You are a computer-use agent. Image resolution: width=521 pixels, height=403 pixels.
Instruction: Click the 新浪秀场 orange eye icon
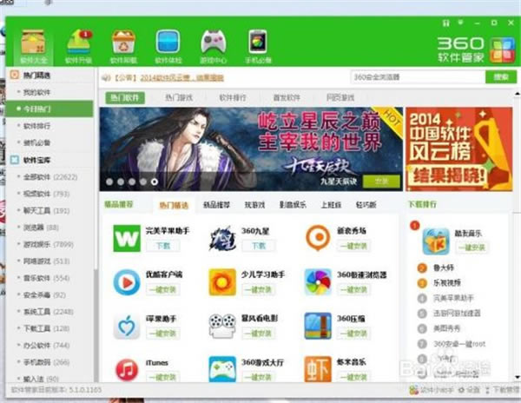(x=318, y=238)
